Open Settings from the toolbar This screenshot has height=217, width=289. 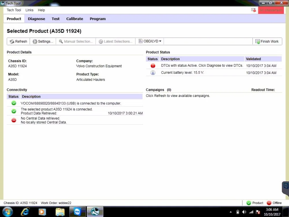(43, 41)
